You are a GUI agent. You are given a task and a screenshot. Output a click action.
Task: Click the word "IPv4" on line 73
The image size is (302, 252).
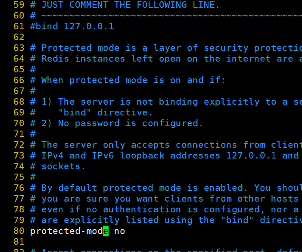point(52,156)
